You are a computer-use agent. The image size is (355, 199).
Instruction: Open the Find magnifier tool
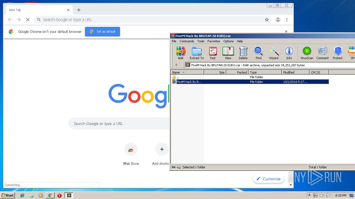coord(258,53)
